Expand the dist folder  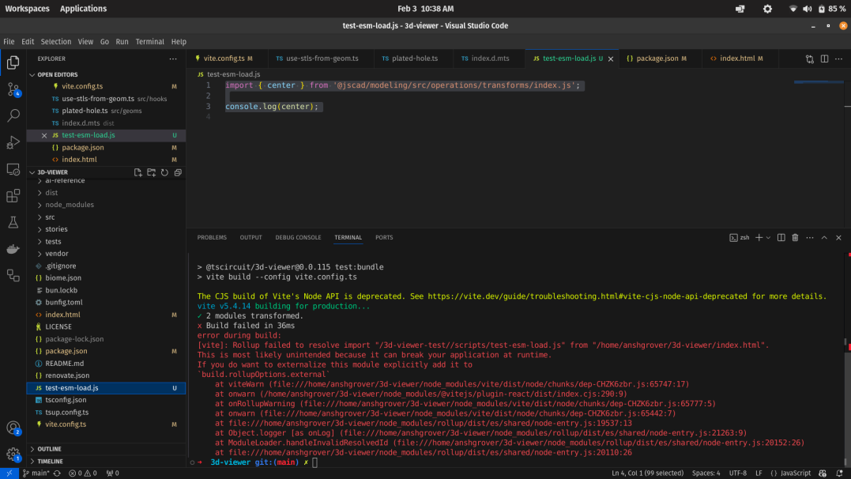[x=51, y=193]
